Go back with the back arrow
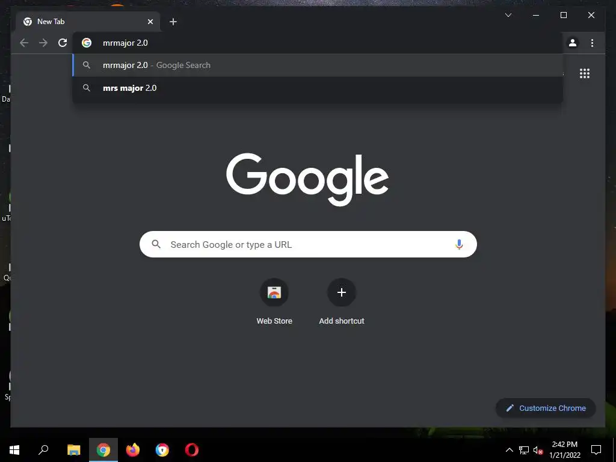The height and width of the screenshot is (462, 616). tap(24, 43)
